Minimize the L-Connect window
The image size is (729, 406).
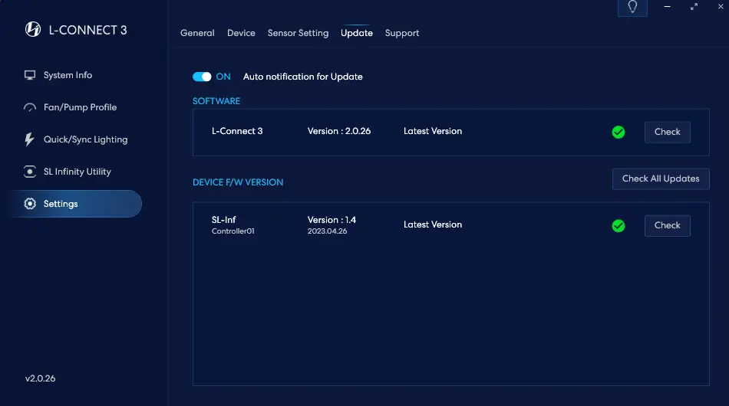pyautogui.click(x=667, y=6)
